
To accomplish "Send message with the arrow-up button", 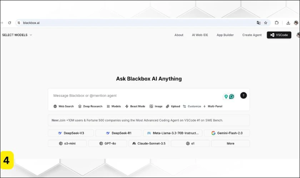I will tap(243, 95).
